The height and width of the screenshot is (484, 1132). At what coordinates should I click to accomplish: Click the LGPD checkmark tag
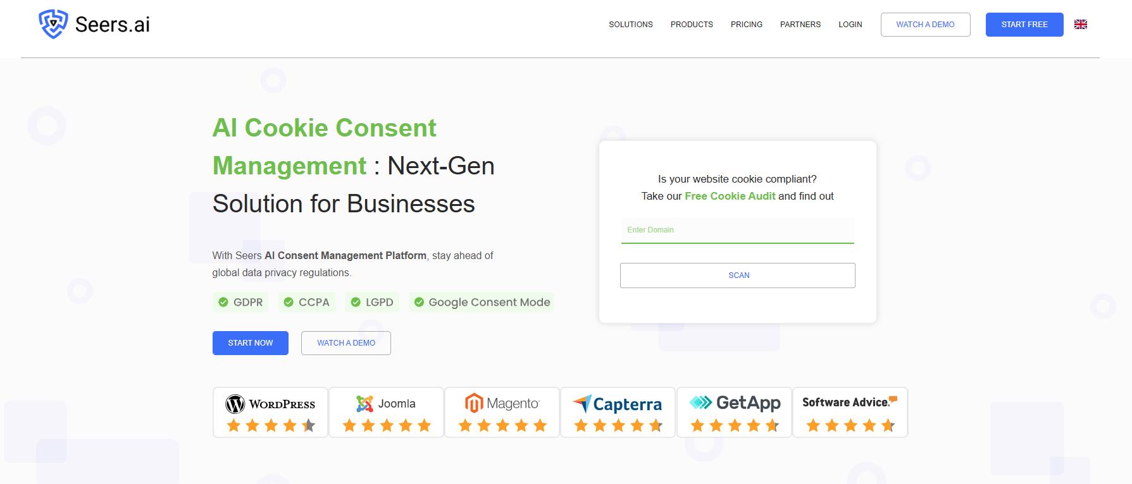[372, 302]
